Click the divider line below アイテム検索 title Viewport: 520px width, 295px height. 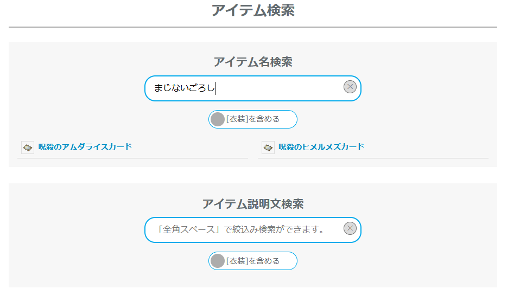[x=253, y=27]
